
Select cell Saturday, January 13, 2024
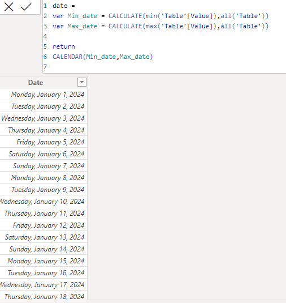(44, 237)
